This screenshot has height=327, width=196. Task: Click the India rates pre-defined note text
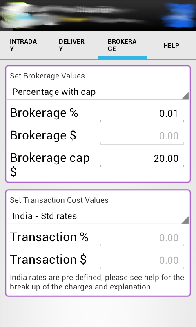pos(97,282)
